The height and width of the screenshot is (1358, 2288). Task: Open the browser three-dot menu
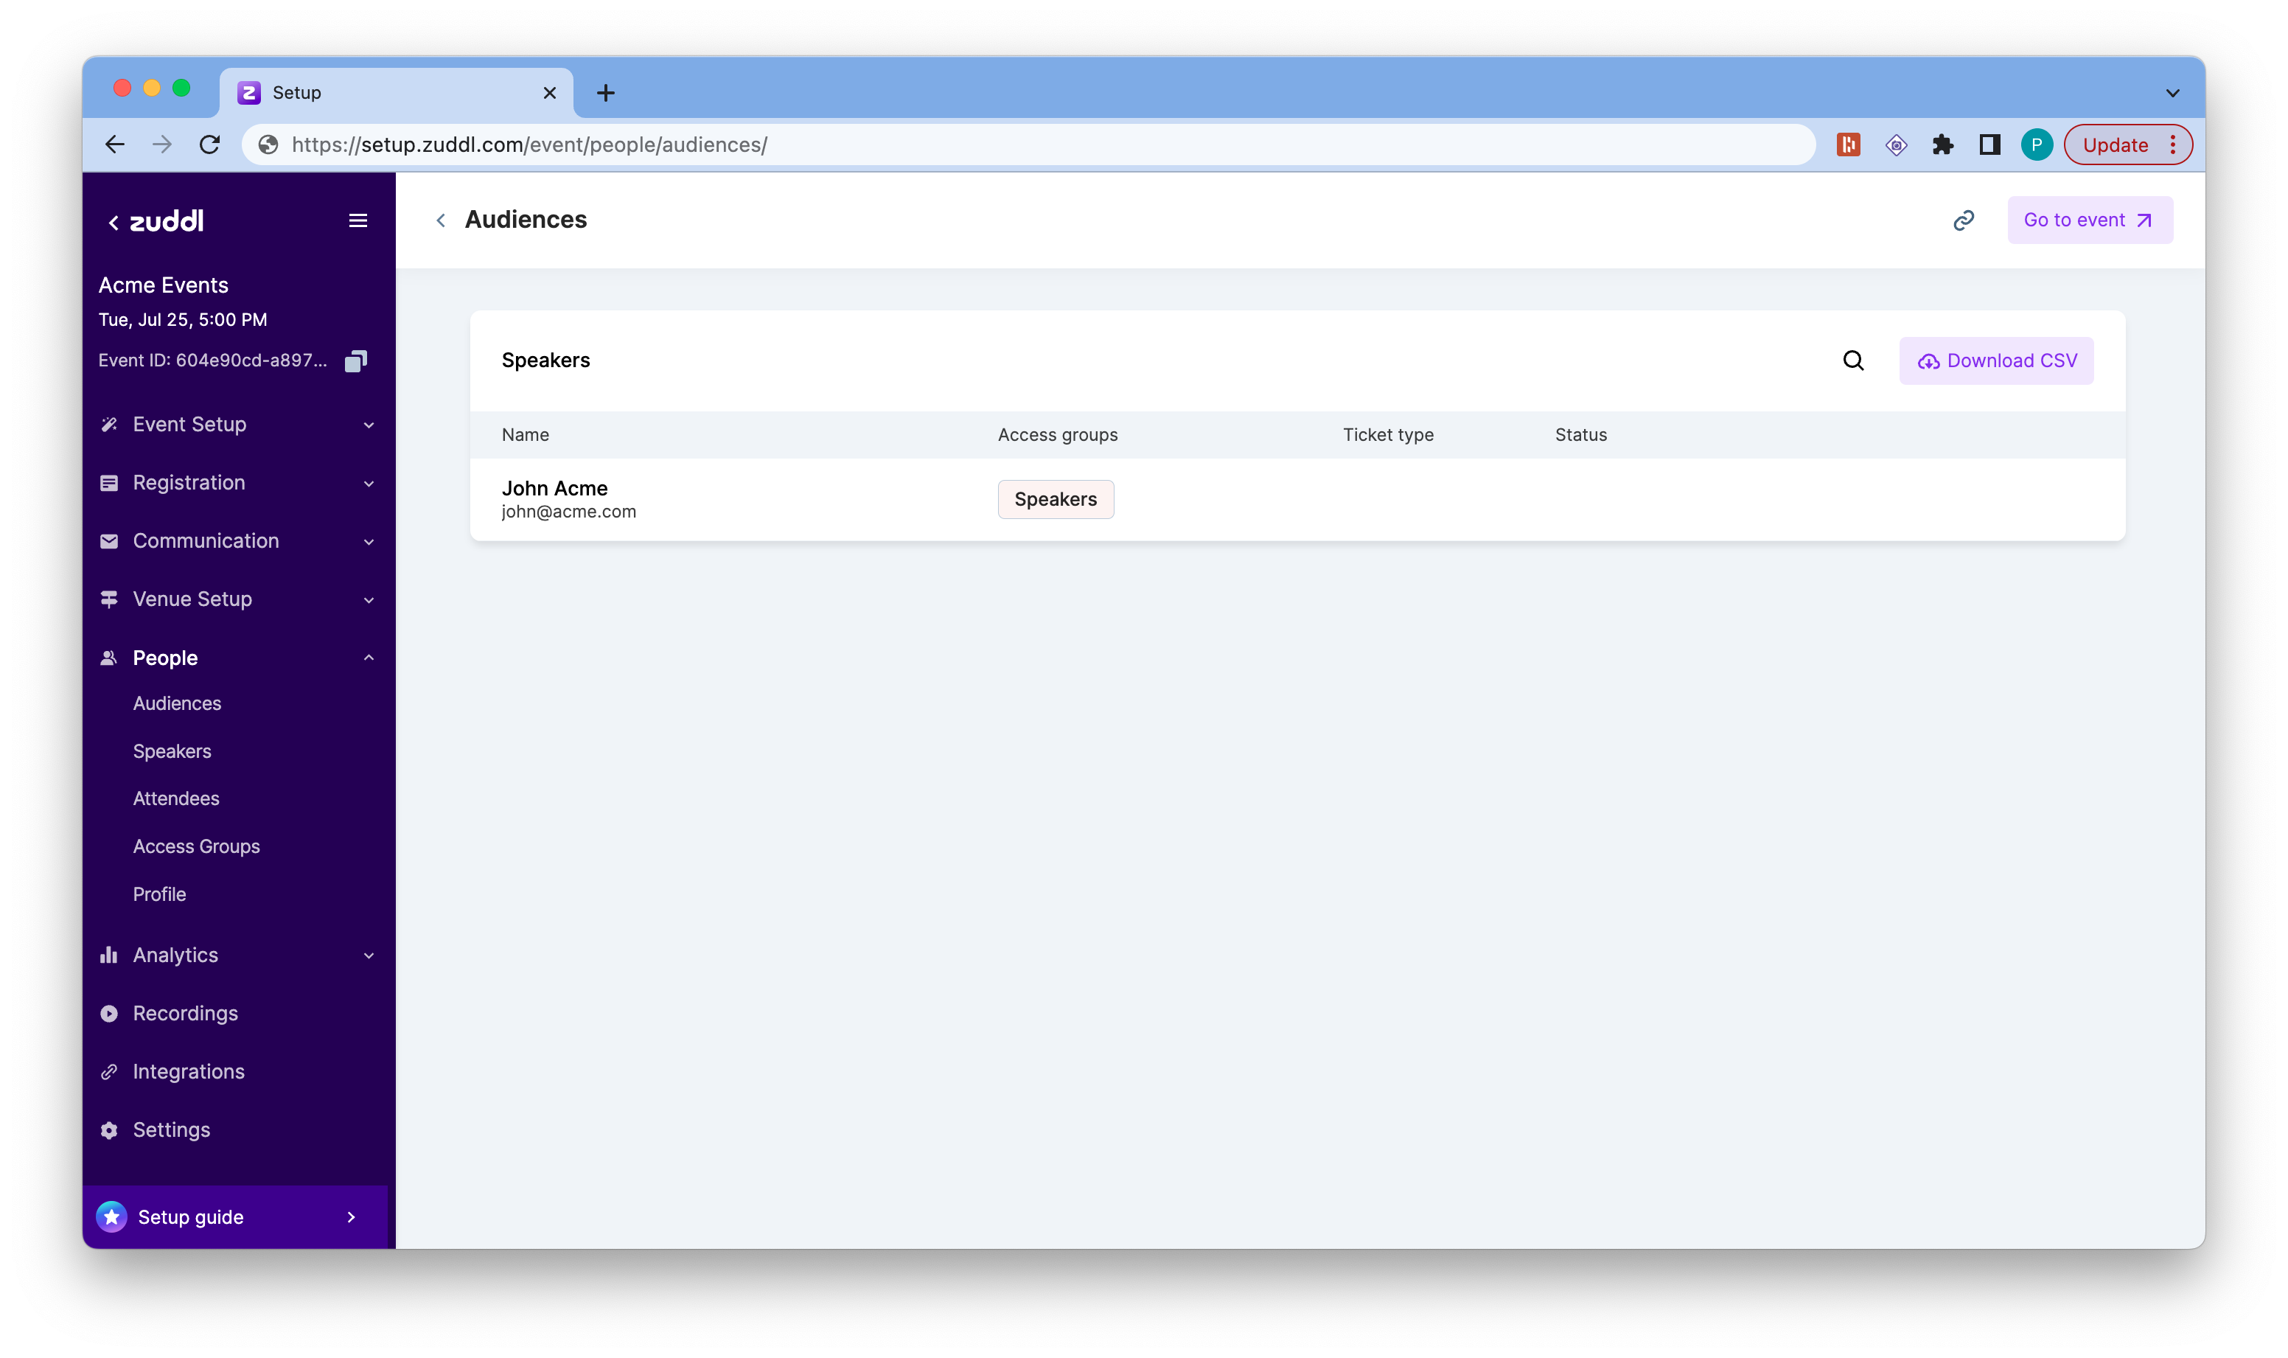[x=2172, y=144]
